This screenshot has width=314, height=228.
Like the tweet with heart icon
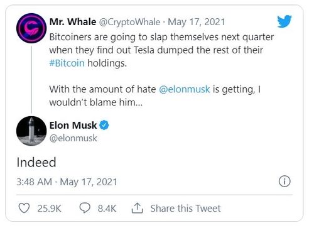coord(24,208)
